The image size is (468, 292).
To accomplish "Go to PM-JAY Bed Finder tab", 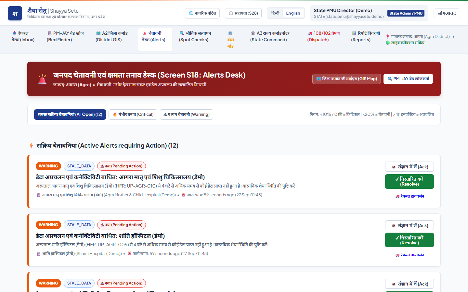I will 65,36.
